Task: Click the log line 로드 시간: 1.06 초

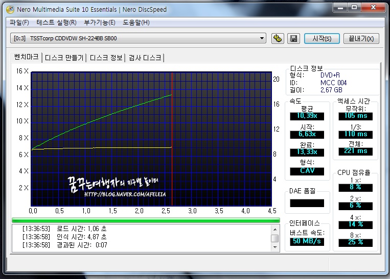Action: click(64, 229)
